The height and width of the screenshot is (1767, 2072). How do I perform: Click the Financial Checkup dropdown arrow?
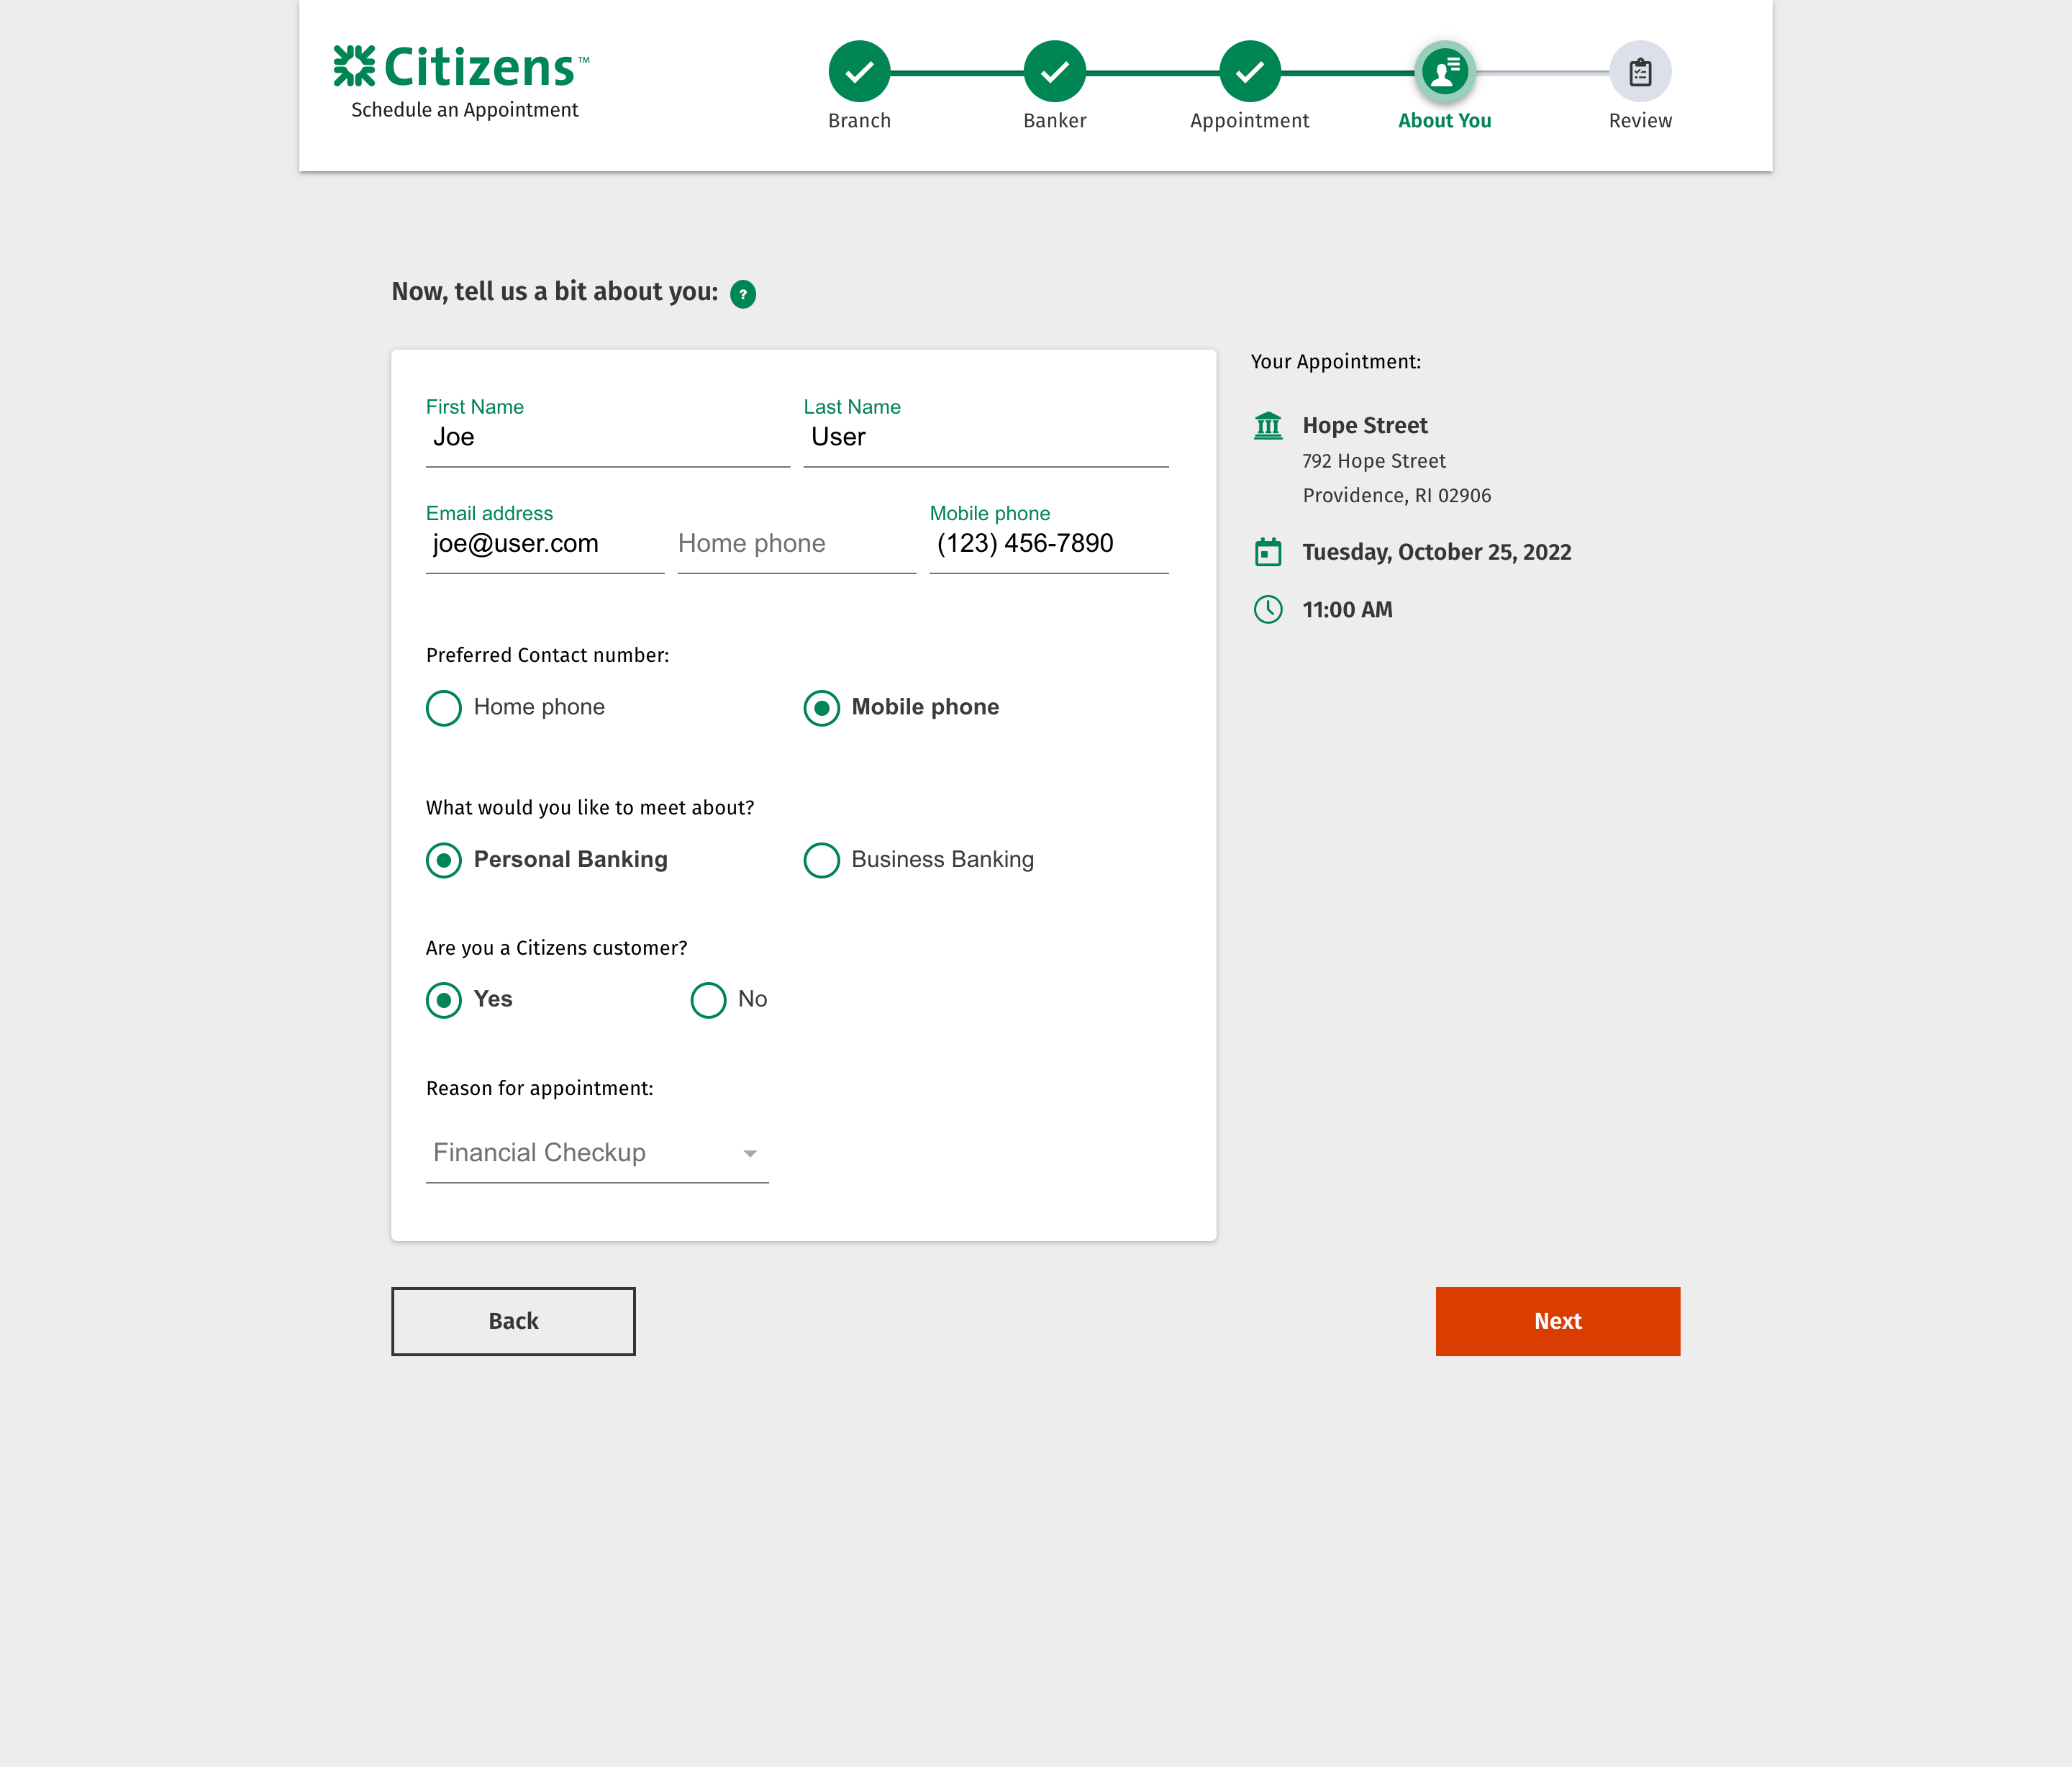pos(750,1154)
